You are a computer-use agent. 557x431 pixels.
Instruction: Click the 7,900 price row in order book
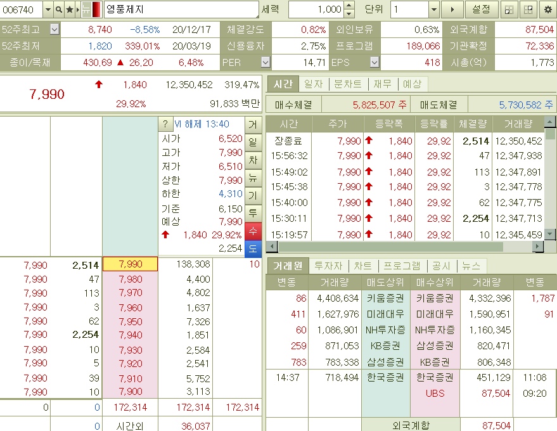tap(130, 392)
